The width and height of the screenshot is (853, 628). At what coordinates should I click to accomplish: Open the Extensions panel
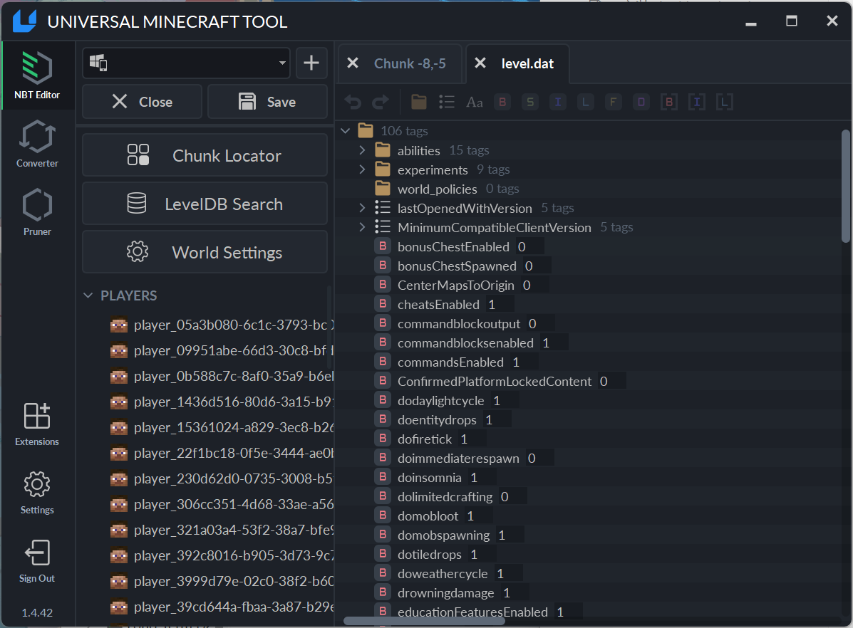(x=37, y=424)
